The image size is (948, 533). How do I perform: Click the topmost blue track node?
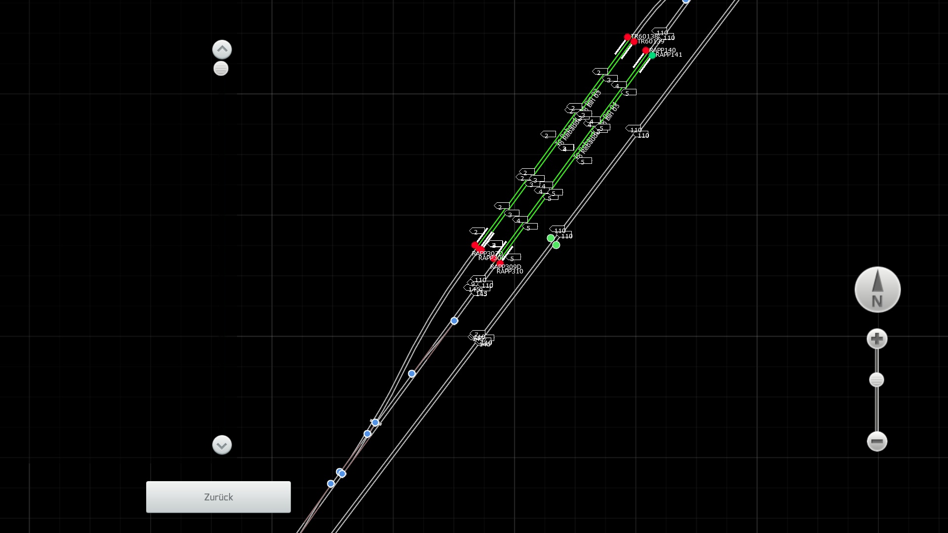click(686, 1)
